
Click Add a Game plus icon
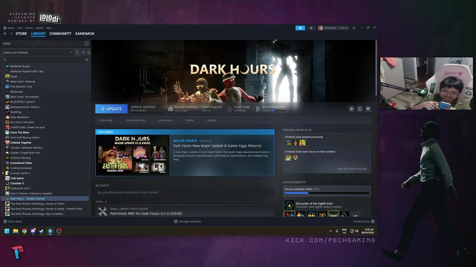pos(5,221)
